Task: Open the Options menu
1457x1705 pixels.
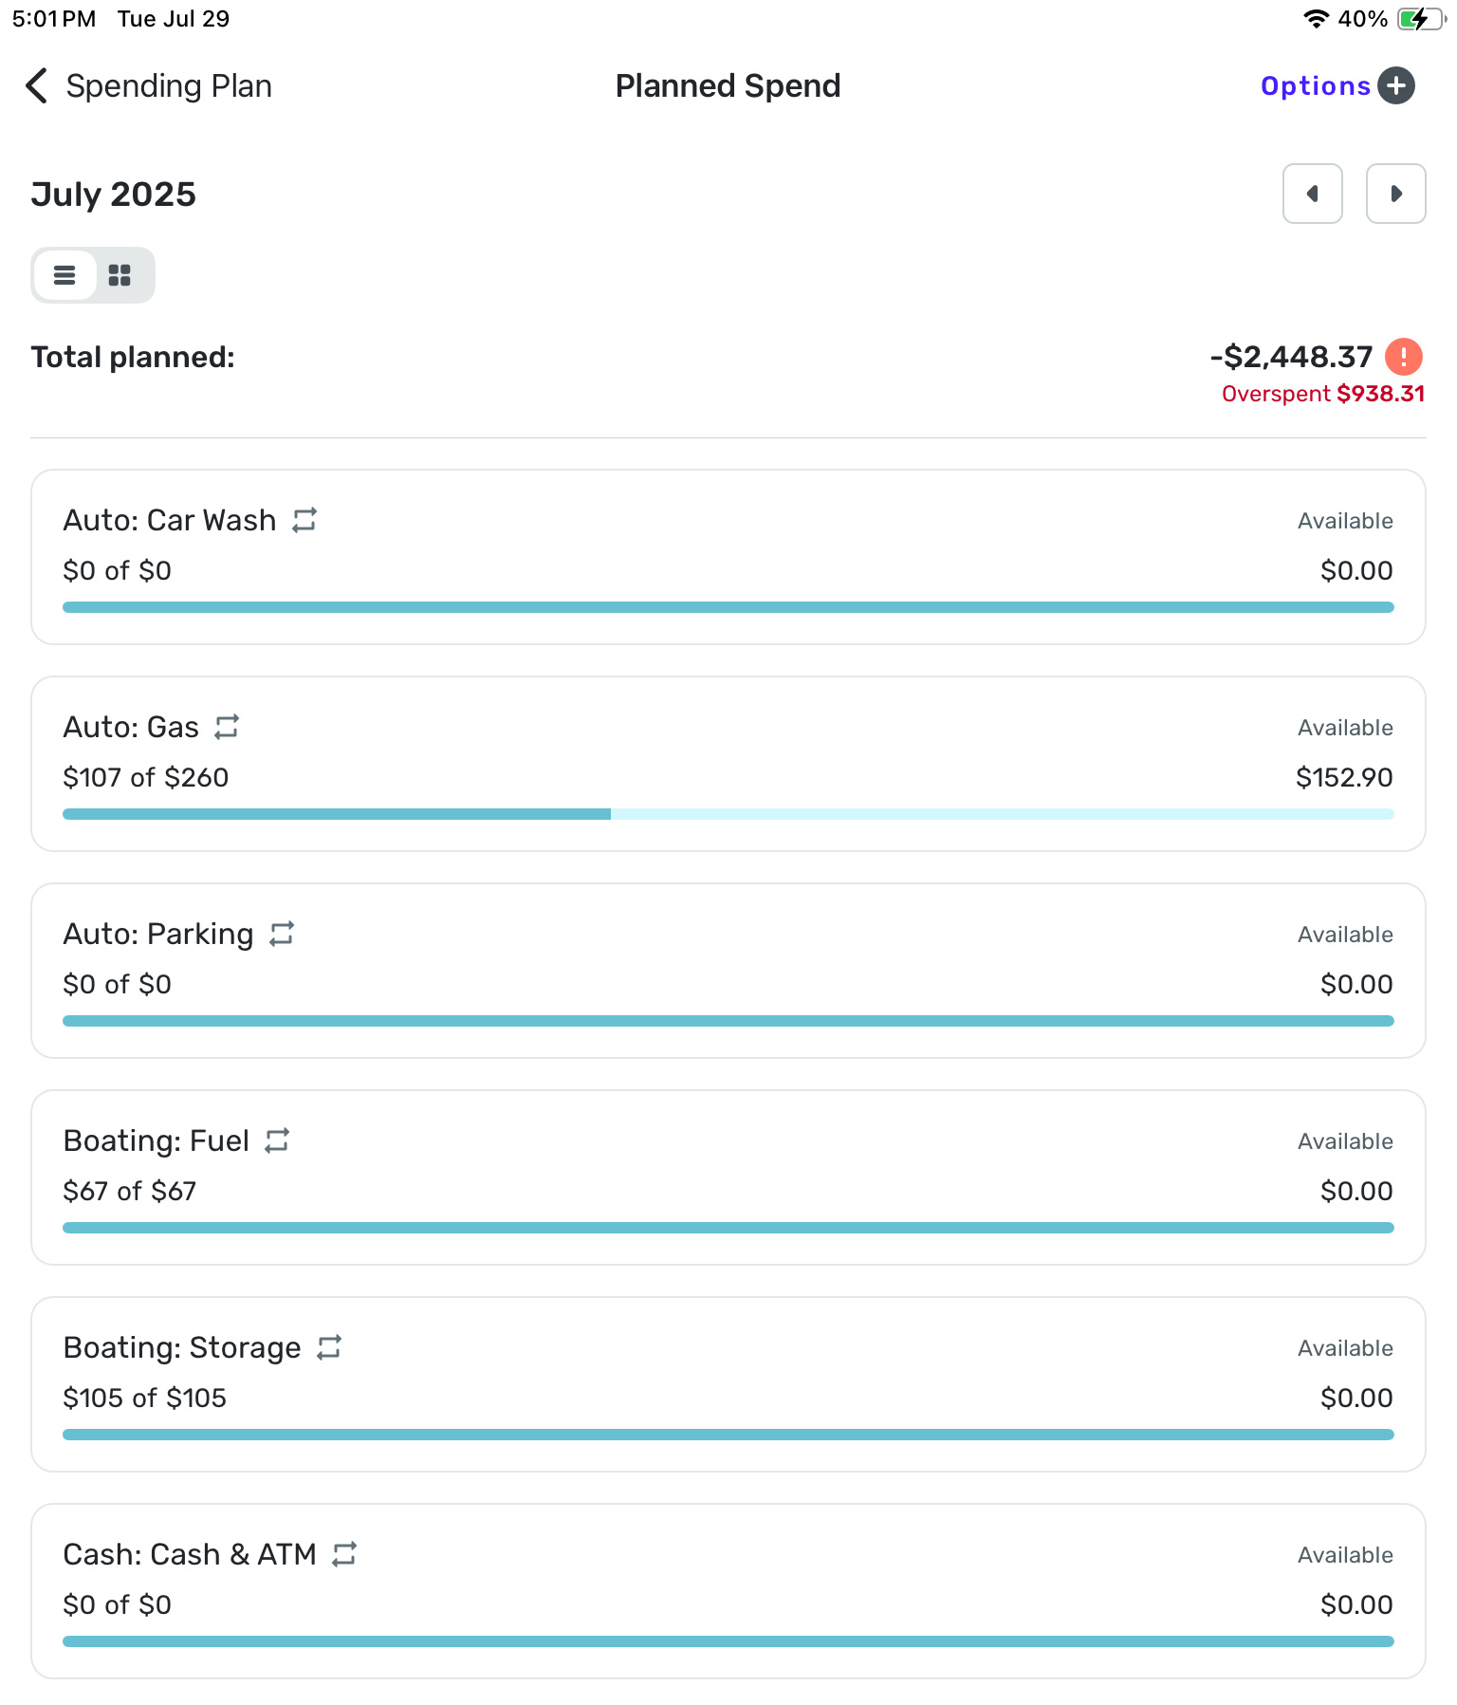Action: pos(1315,86)
